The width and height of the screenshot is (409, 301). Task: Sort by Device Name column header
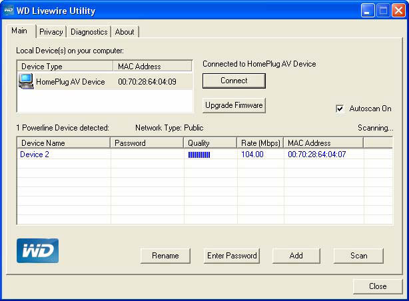(64, 143)
